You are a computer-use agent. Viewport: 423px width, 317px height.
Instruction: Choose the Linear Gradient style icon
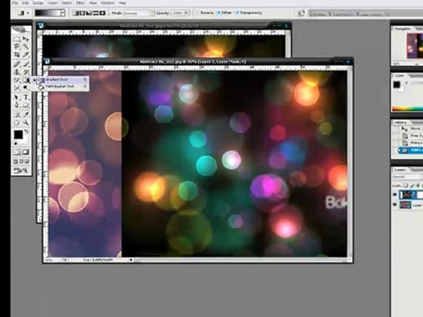tap(76, 13)
